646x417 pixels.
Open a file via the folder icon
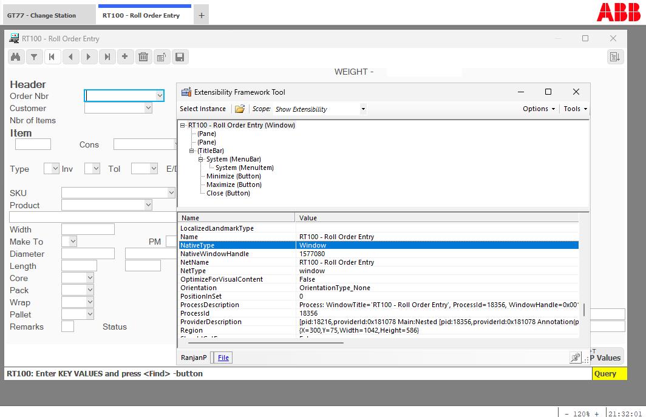coord(240,109)
